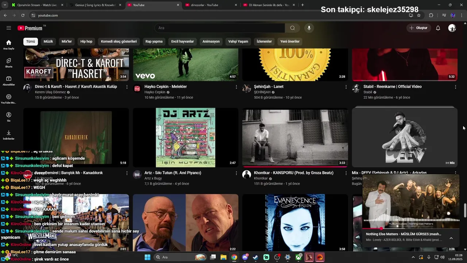
Task: Open Siz (You) page in sidebar
Action: click(x=9, y=117)
